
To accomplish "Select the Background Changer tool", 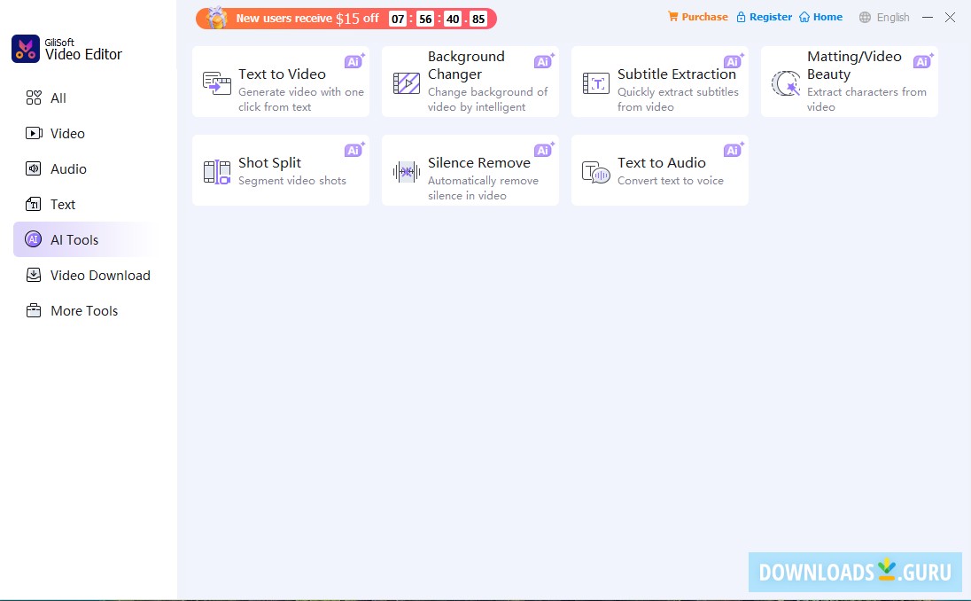I will click(x=470, y=81).
